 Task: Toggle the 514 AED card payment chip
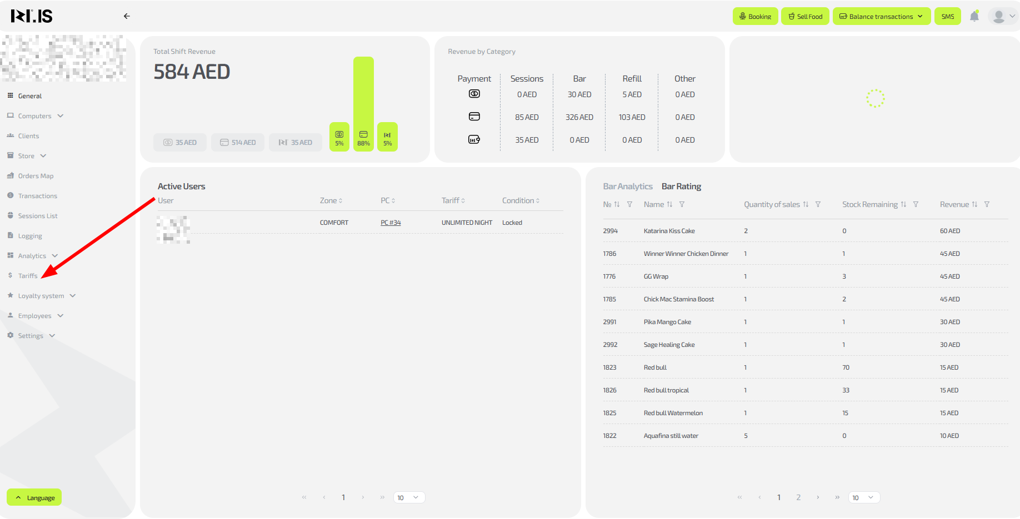point(238,143)
